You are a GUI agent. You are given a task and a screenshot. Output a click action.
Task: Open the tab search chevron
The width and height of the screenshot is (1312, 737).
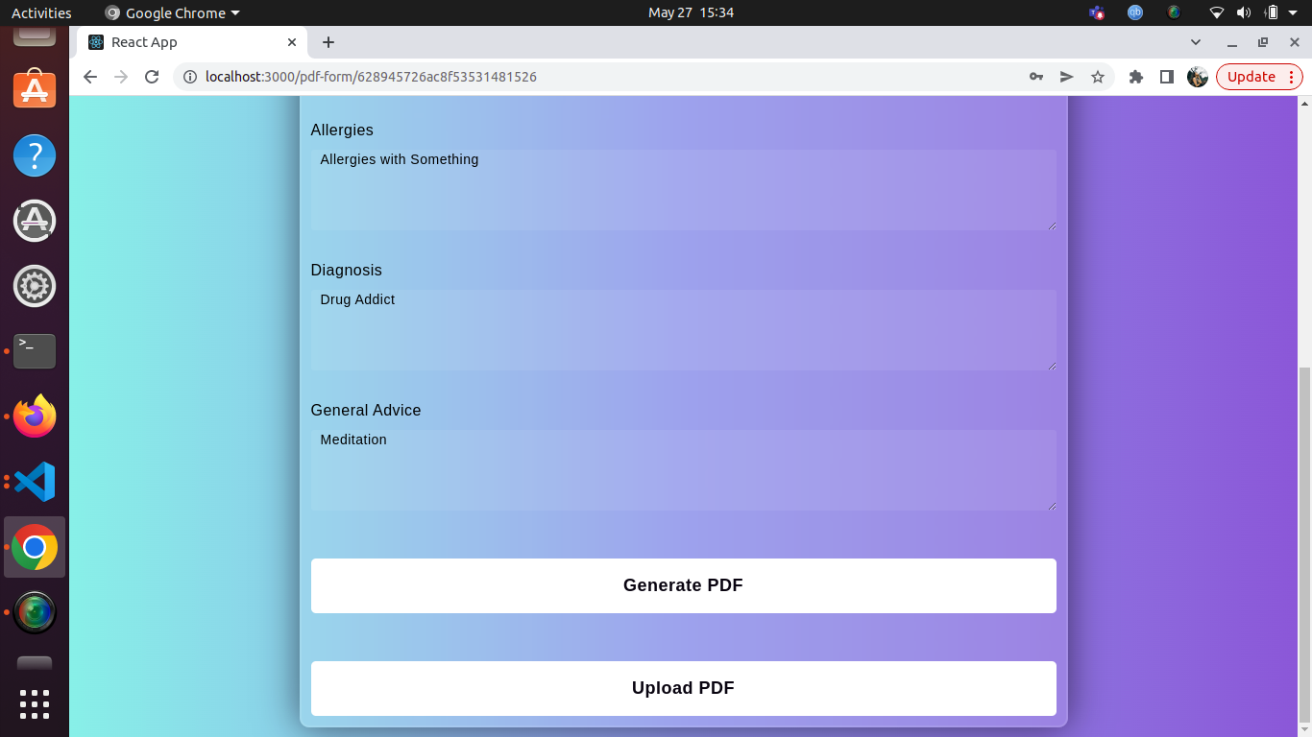pos(1196,42)
